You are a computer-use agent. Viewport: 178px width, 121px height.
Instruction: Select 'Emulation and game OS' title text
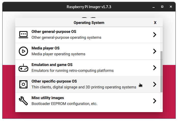52,65
